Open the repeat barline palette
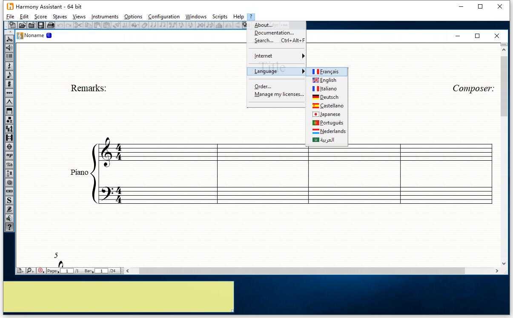 [9, 137]
